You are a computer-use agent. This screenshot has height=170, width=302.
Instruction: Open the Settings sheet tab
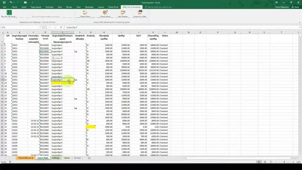coord(56,158)
